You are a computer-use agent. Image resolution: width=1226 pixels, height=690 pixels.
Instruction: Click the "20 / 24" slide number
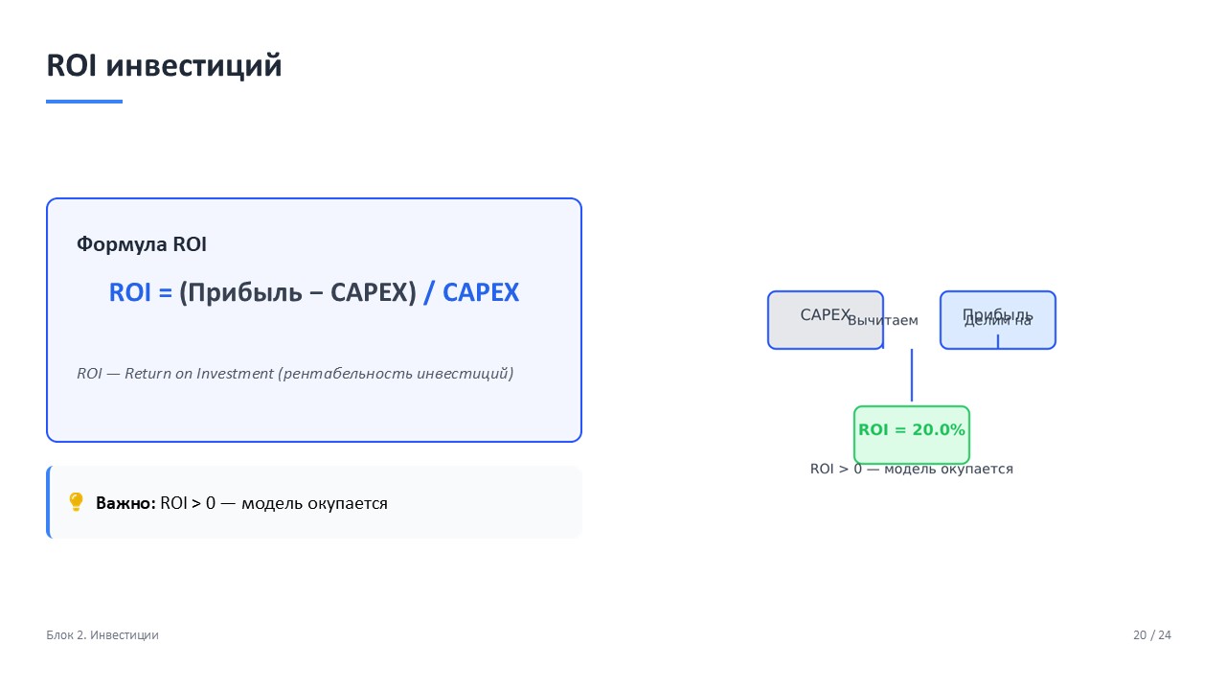click(x=1151, y=635)
